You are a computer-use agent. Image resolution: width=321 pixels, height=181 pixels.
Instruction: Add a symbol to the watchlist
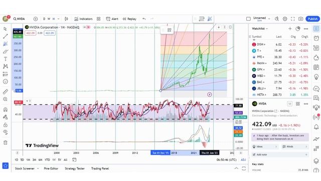(290, 29)
